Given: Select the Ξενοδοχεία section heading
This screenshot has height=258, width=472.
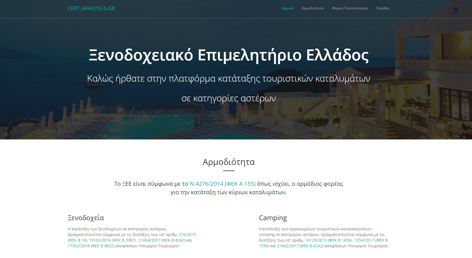Looking at the screenshot, I should coord(86,218).
